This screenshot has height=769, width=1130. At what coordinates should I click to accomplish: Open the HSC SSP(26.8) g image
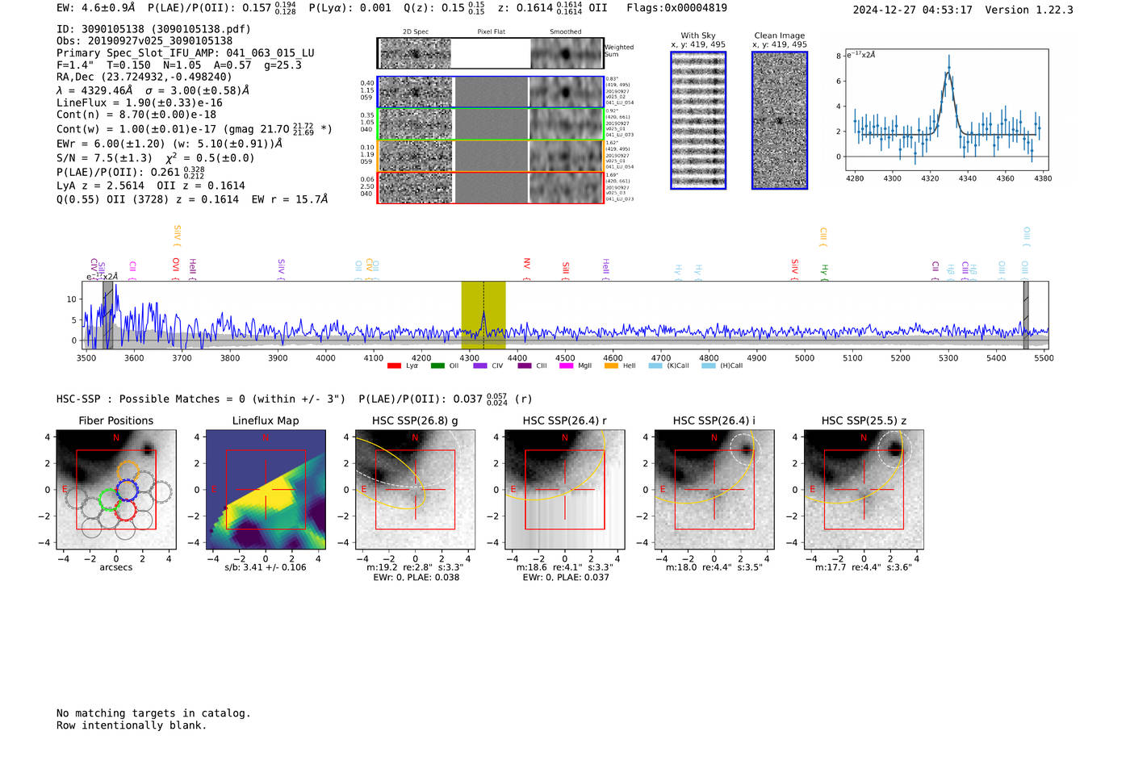415,490
